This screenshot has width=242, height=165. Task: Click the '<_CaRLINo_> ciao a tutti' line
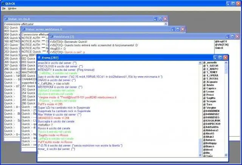[53, 84]
